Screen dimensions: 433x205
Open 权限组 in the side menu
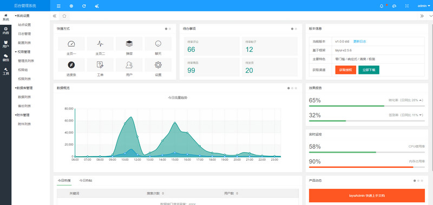point(23,70)
